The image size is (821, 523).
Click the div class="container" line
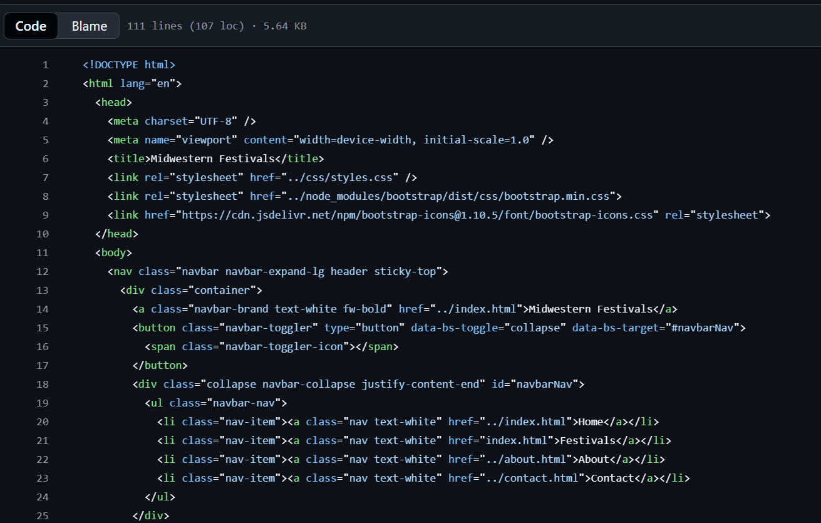pyautogui.click(x=191, y=290)
